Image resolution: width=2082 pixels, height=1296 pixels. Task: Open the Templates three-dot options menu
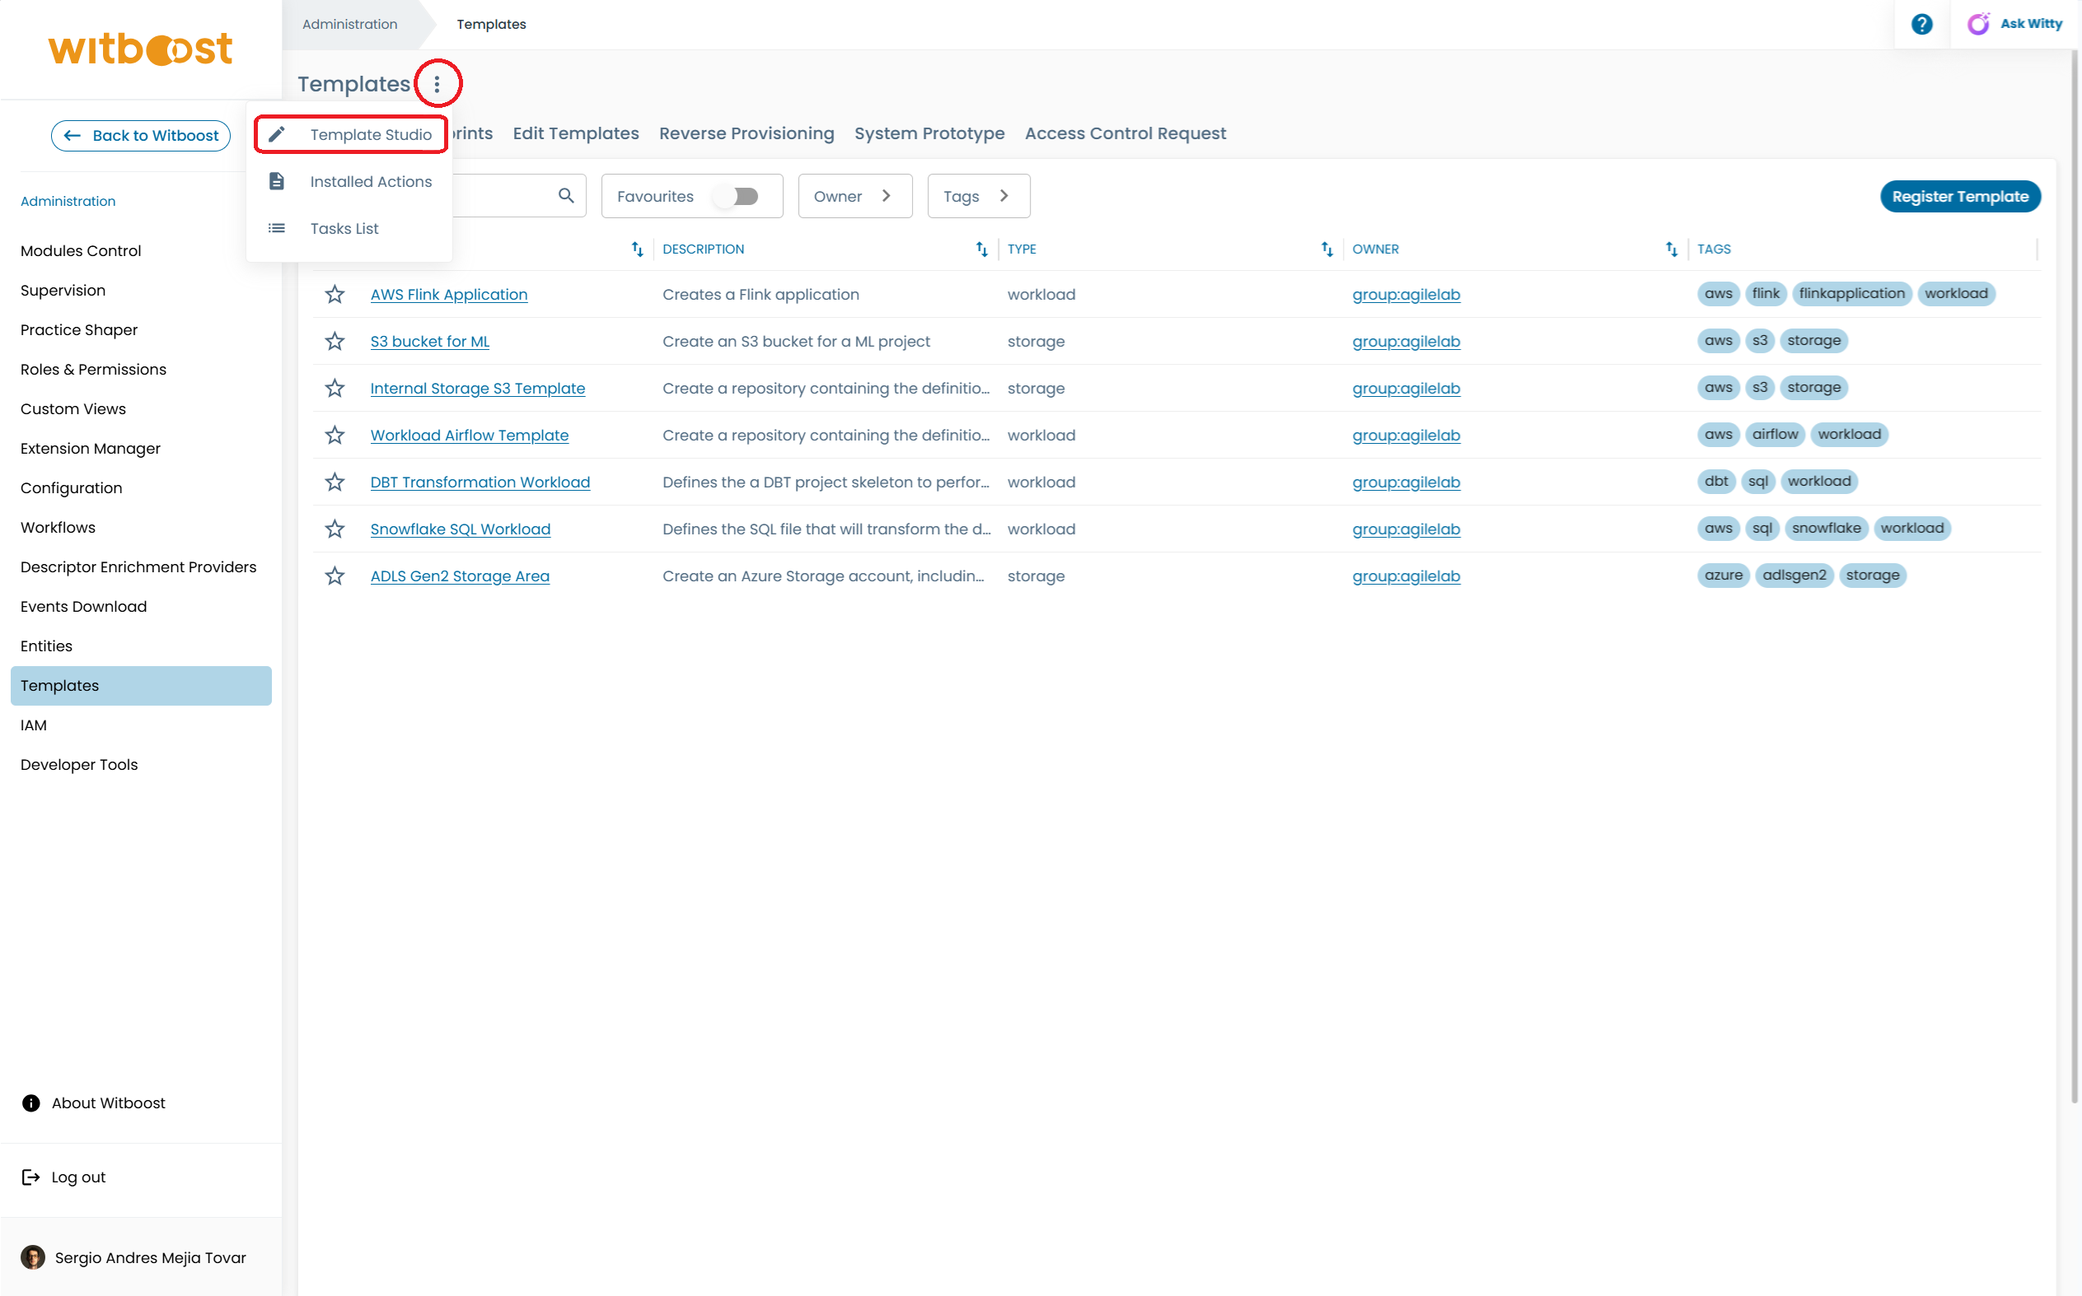437,84
